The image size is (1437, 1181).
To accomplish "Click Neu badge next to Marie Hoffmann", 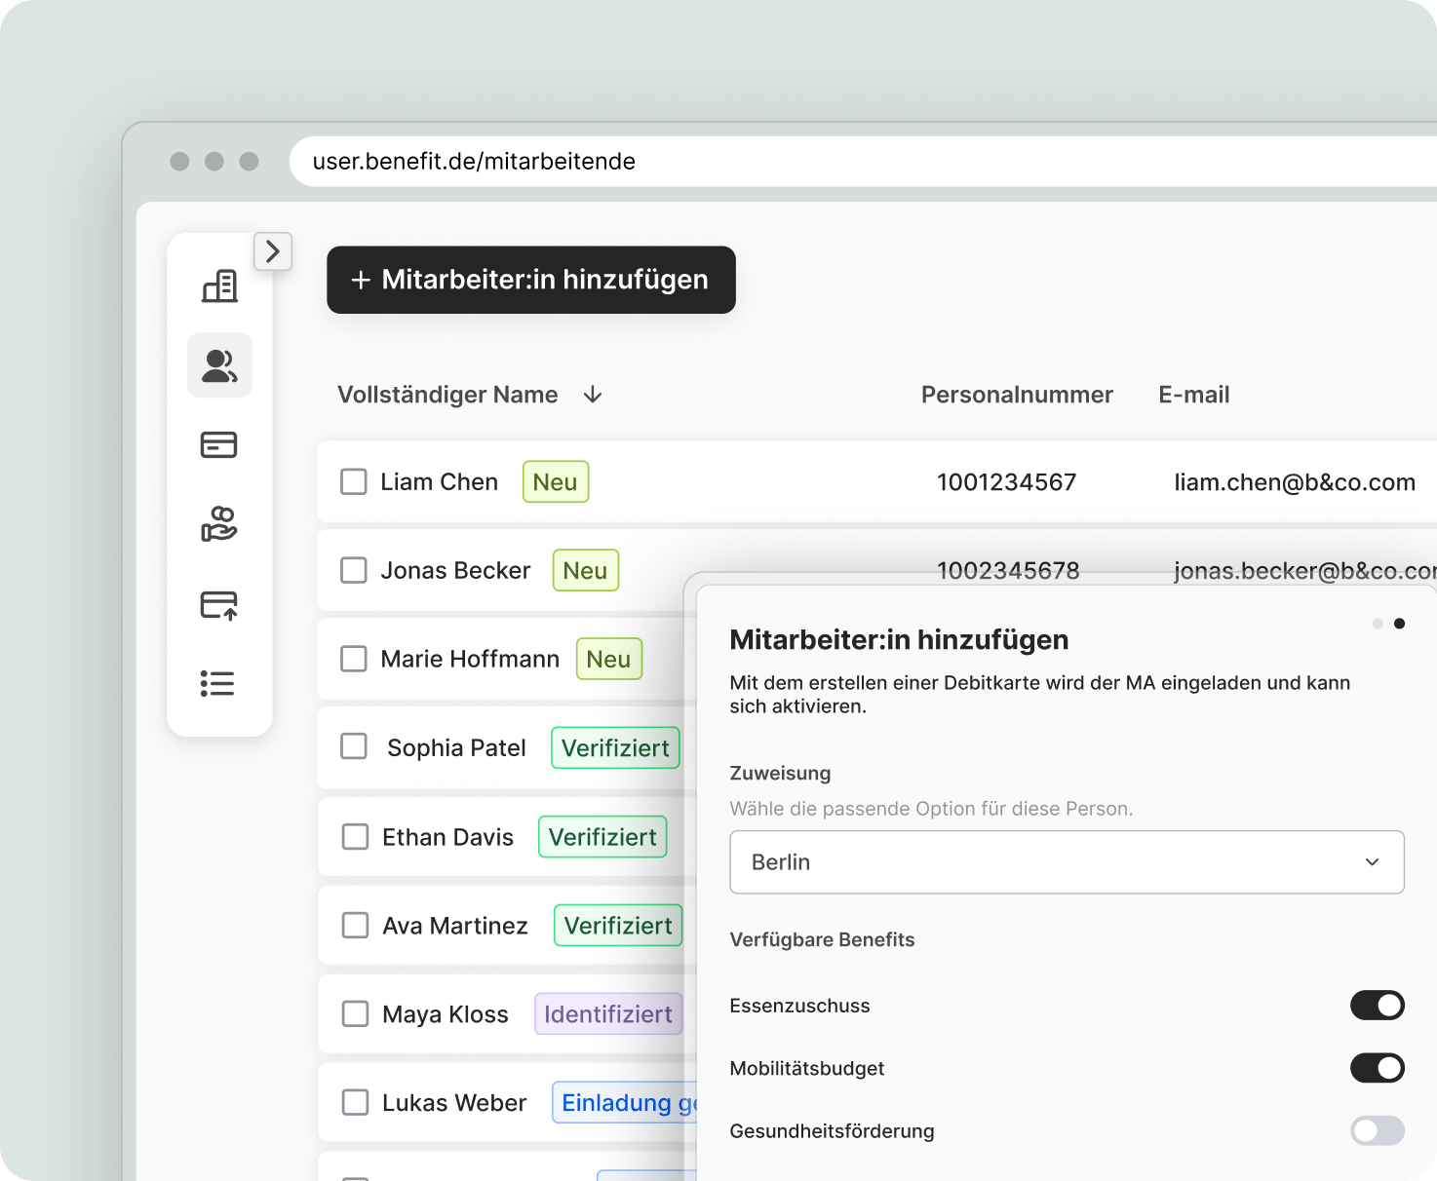I will tap(609, 659).
